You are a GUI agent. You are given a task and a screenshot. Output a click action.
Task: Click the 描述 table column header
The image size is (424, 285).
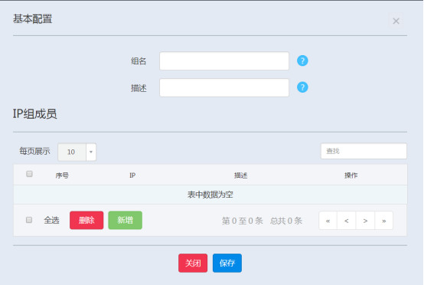[240, 175]
